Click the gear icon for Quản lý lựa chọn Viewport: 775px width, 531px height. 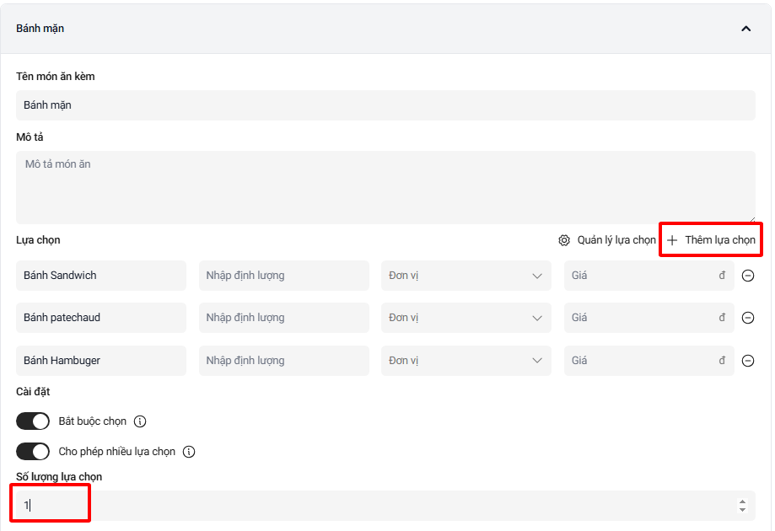564,240
